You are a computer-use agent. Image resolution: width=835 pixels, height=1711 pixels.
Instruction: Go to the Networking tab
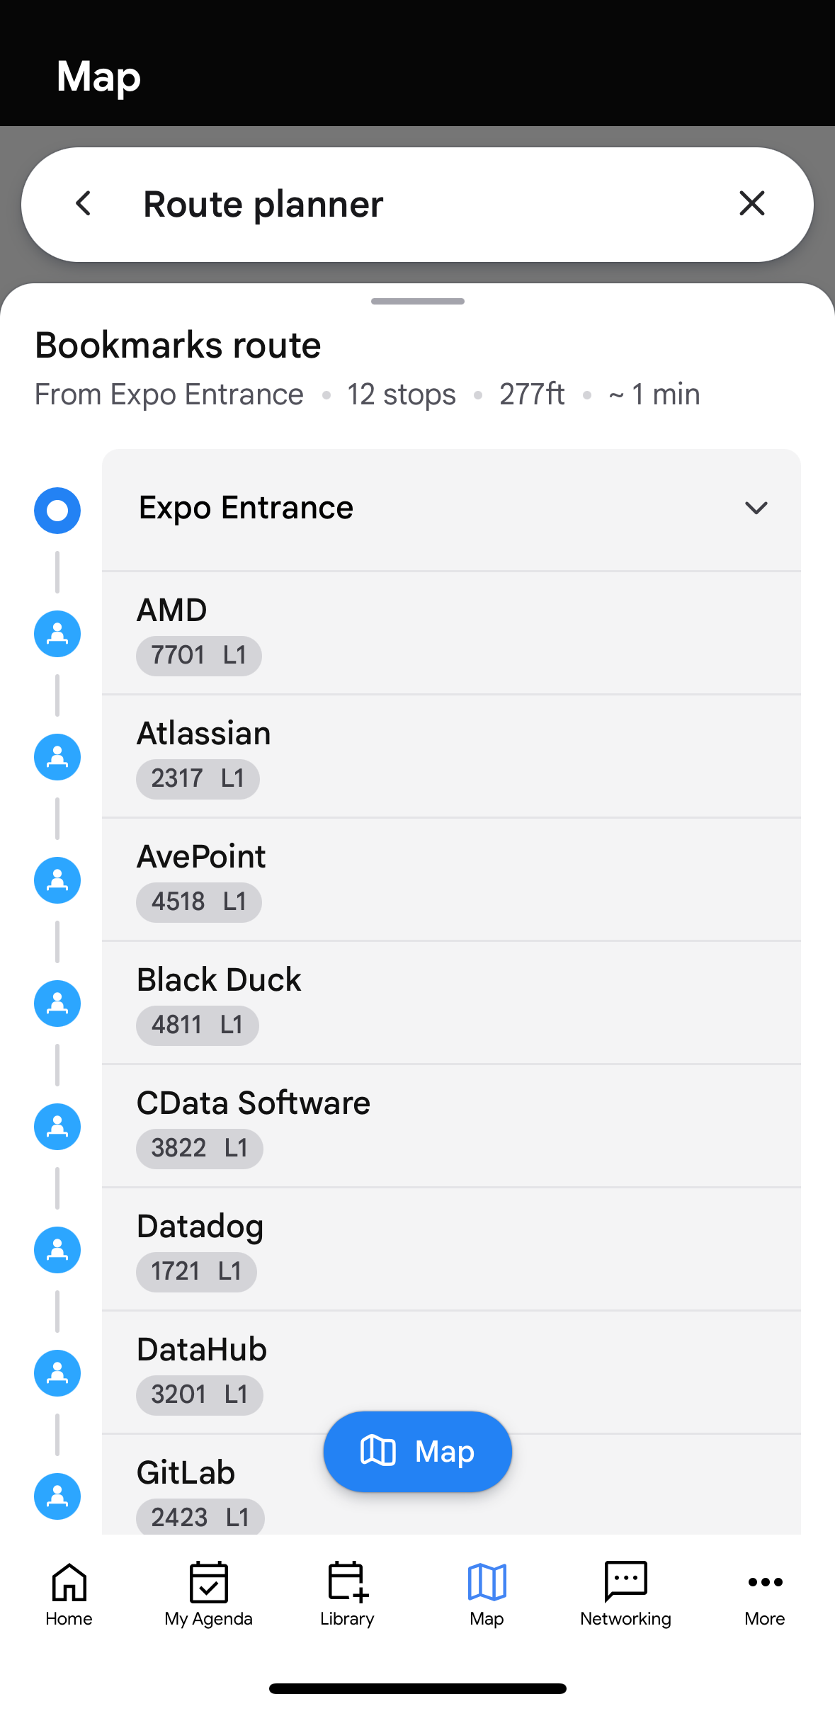pos(625,1593)
